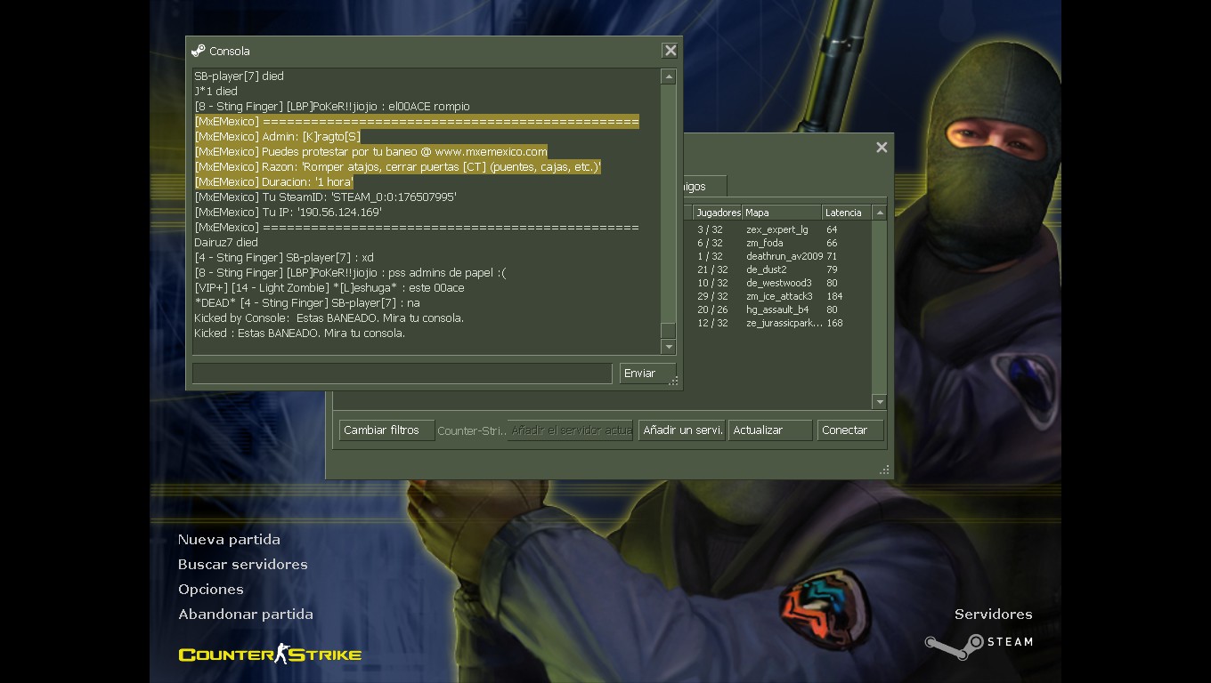Select the de_dust2 server row
This screenshot has width=1211, height=683.
pyautogui.click(x=777, y=269)
